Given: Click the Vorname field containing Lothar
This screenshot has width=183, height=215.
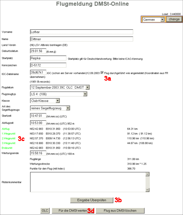Looking at the screenshot, I should 81,32.
